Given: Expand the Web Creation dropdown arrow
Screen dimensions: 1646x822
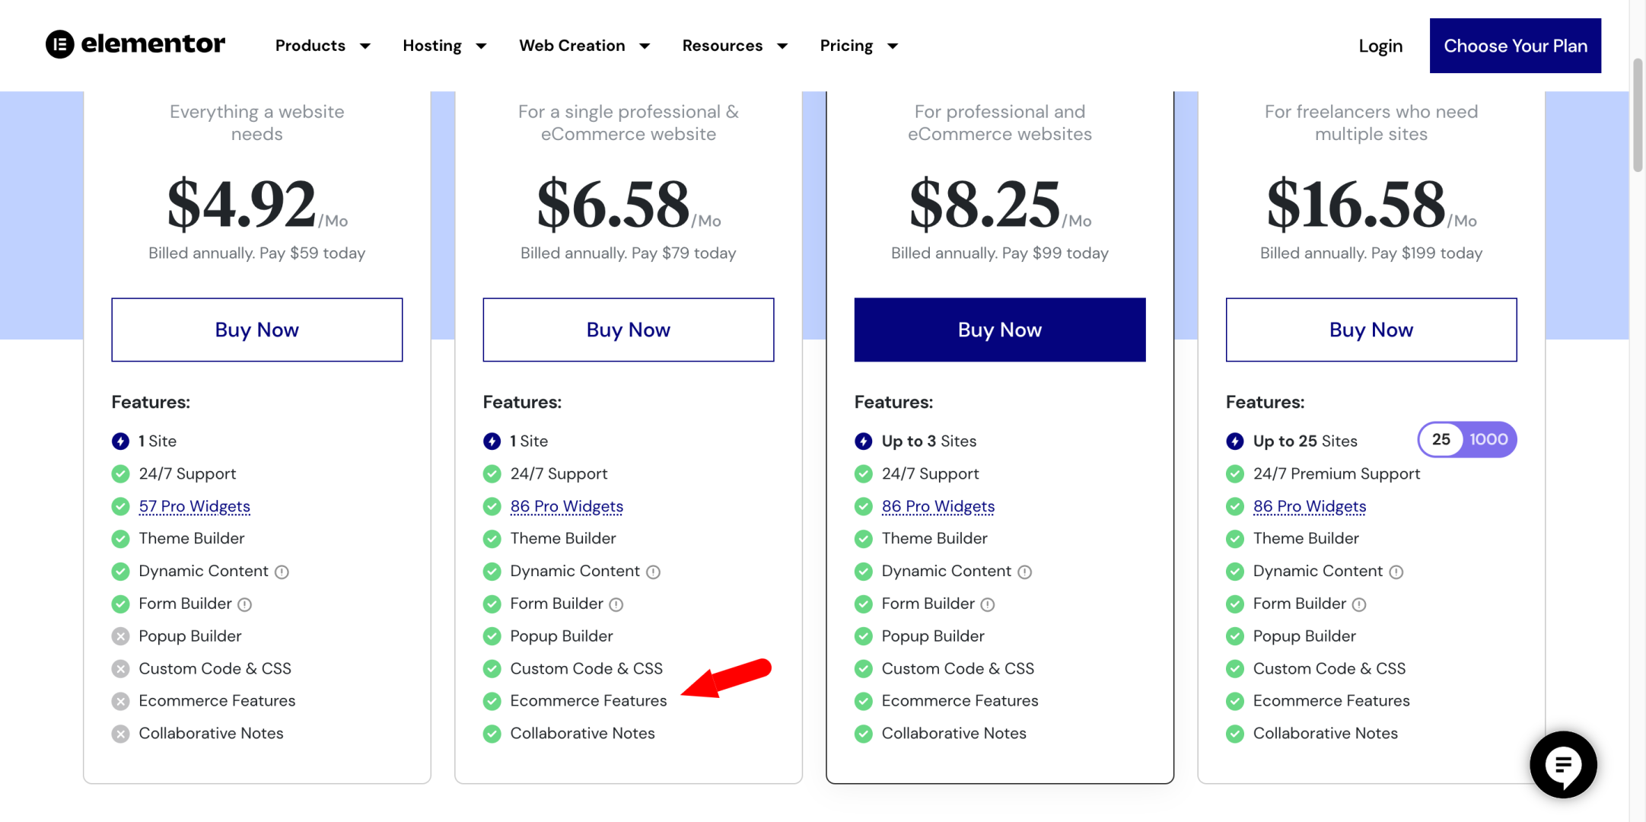Looking at the screenshot, I should pyautogui.click(x=645, y=46).
